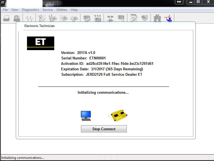Click the blue technician data link icon
Image resolution: width=214 pixels, height=161 pixels.
pyautogui.click(x=168, y=18)
